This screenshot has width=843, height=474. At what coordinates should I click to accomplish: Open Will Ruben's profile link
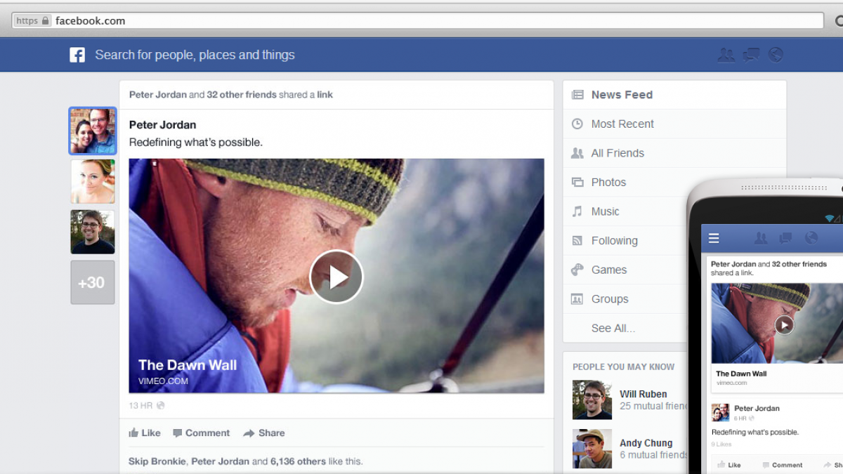click(643, 394)
